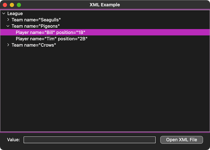The width and height of the screenshot is (210, 150).
Task: Click the XML Example window title
Action: coord(105,5)
